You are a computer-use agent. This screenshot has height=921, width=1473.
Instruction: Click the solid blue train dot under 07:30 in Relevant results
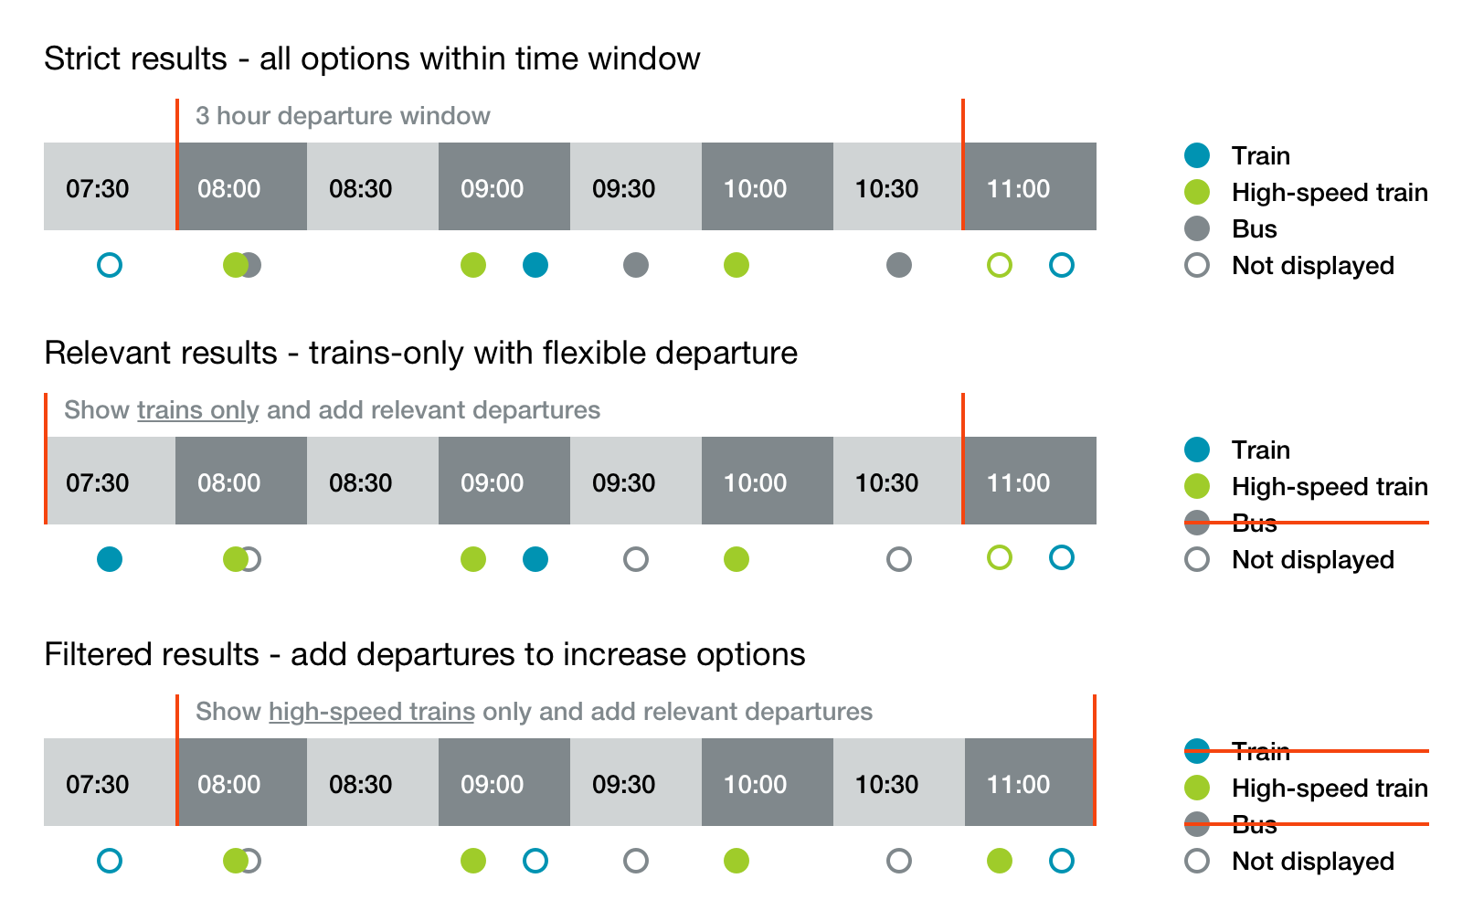(x=110, y=559)
